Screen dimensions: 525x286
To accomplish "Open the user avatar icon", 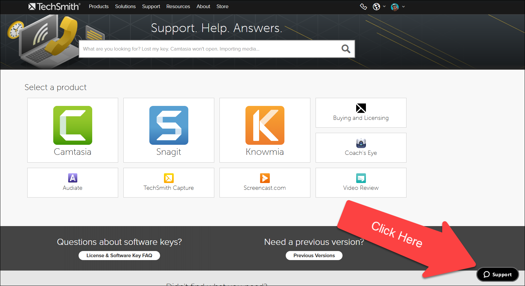I will [x=395, y=7].
